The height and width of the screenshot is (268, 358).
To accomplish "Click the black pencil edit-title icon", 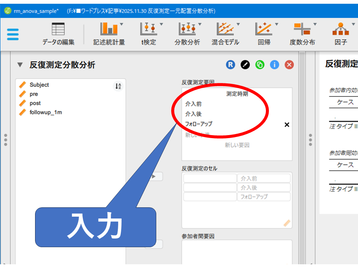I will [x=245, y=65].
